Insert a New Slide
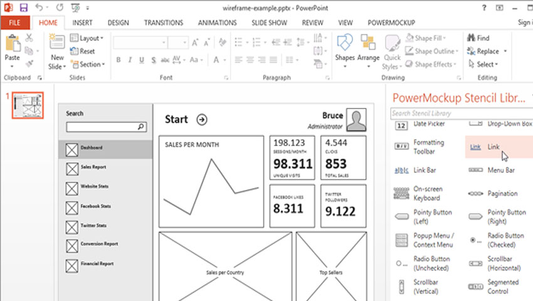The width and height of the screenshot is (533, 301). click(x=57, y=51)
